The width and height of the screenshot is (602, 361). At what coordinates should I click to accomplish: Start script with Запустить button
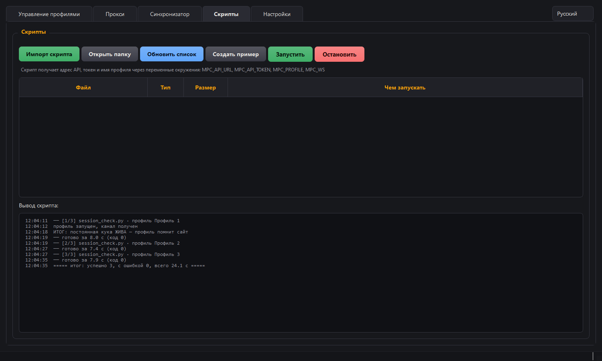click(x=290, y=54)
